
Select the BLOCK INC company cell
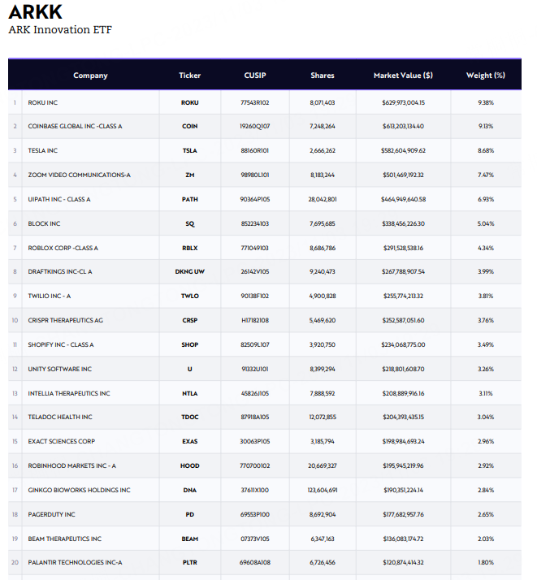(91, 223)
